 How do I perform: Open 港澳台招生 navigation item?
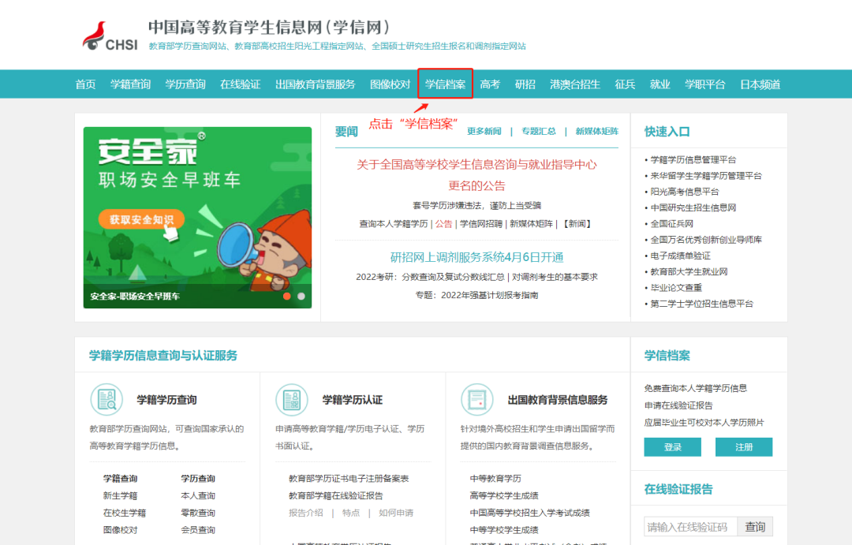click(575, 84)
